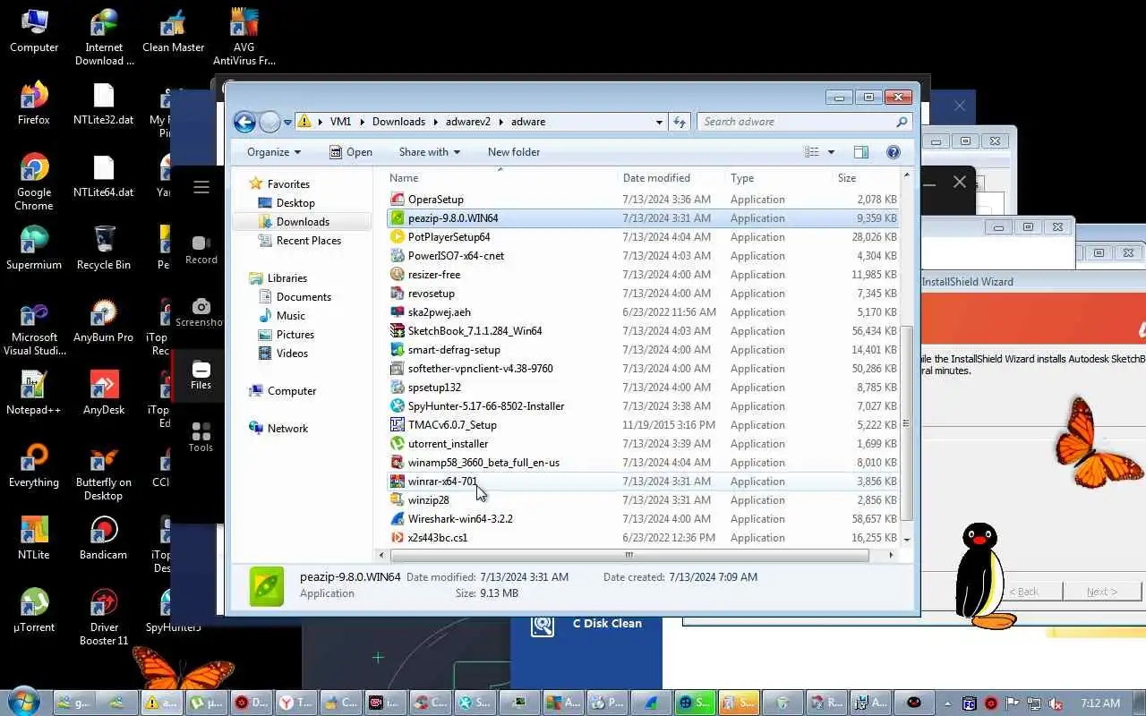Click the volume icon in system tray
Image resolution: width=1146 pixels, height=716 pixels.
1055,703
